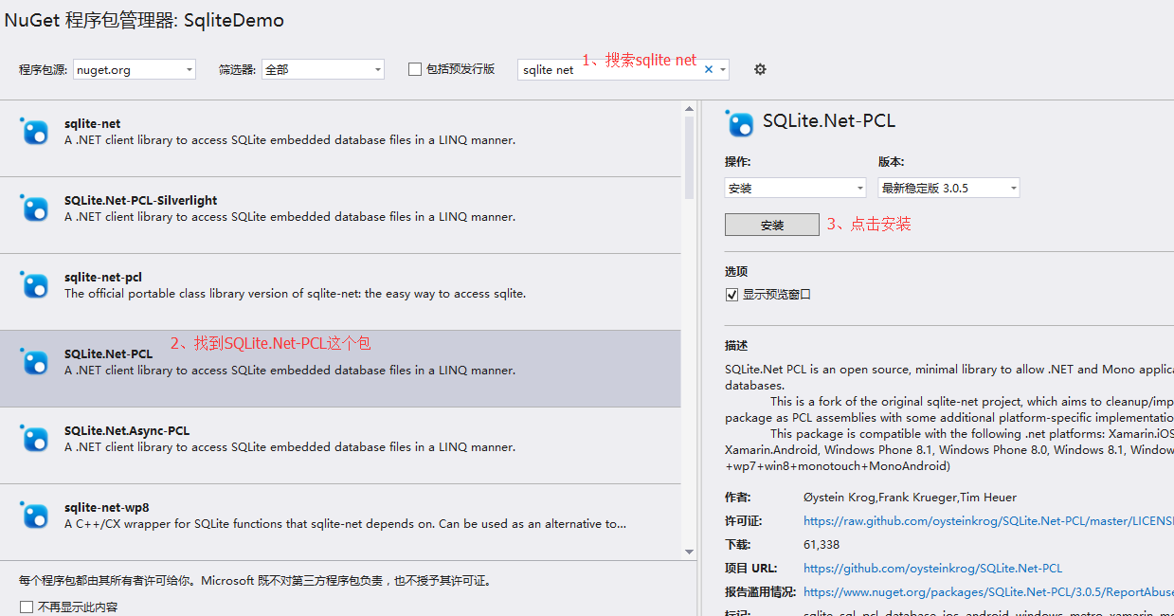Click the sqlite-net-pcl package icon
1174x616 pixels.
(34, 285)
